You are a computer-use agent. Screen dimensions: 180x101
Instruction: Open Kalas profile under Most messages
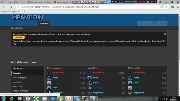pyautogui.click(x=55, y=77)
